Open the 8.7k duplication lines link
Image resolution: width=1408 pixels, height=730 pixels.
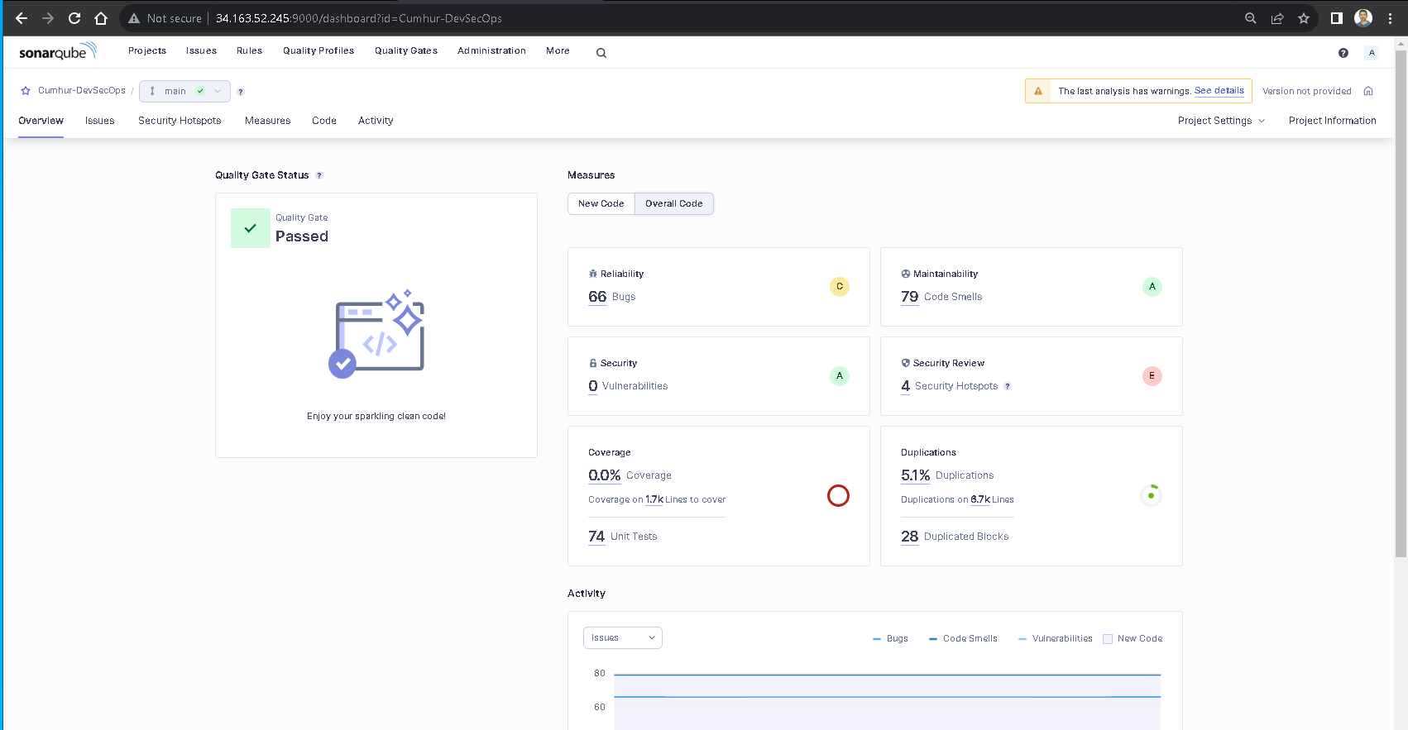pos(980,499)
